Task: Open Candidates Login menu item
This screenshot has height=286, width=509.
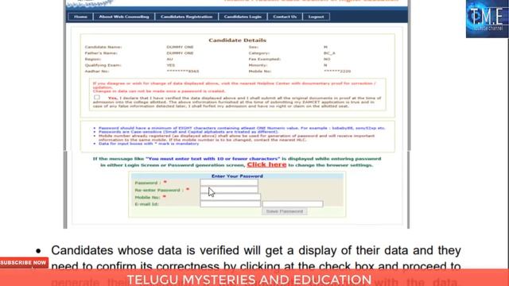Action: coord(243,17)
